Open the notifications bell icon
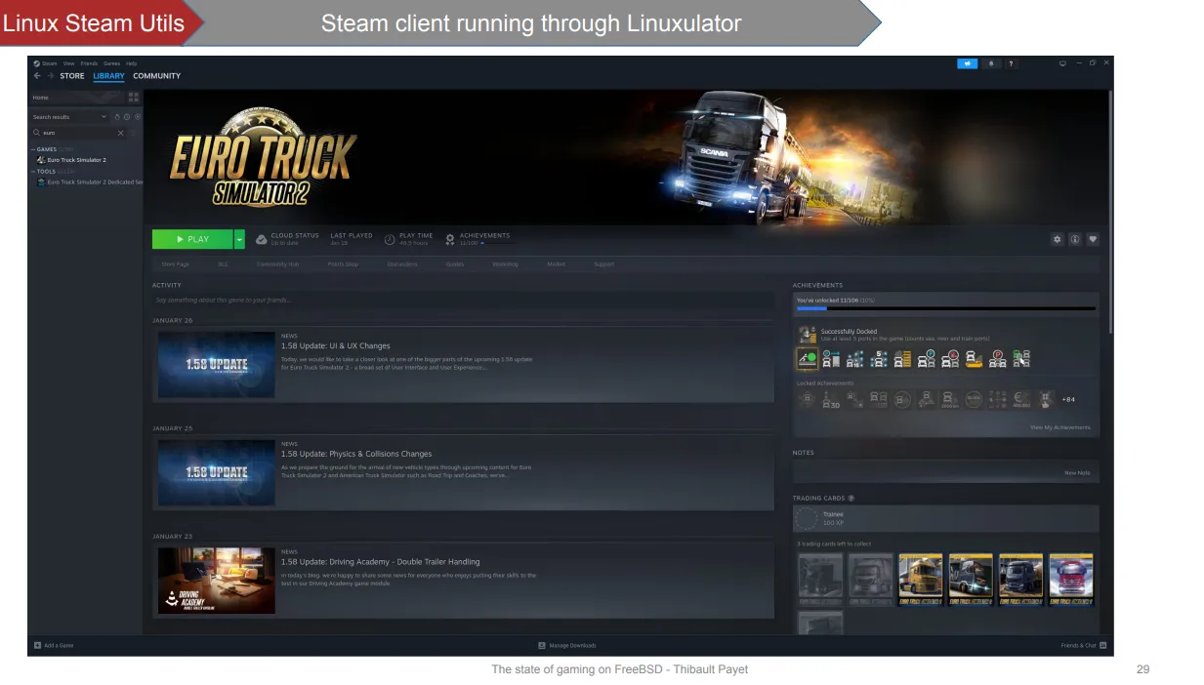The image size is (1204, 685). pos(991,62)
